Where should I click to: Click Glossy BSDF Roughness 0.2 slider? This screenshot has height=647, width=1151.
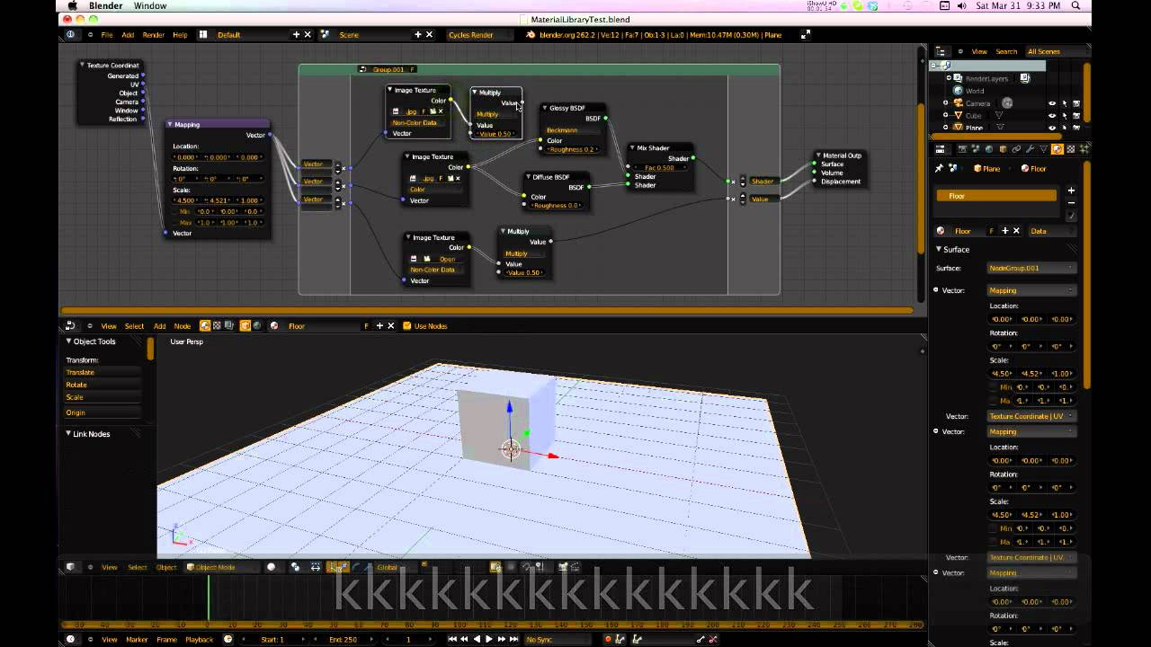coord(572,149)
